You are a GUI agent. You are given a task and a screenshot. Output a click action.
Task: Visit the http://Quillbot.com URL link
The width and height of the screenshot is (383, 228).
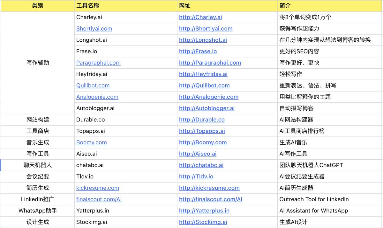click(204, 86)
